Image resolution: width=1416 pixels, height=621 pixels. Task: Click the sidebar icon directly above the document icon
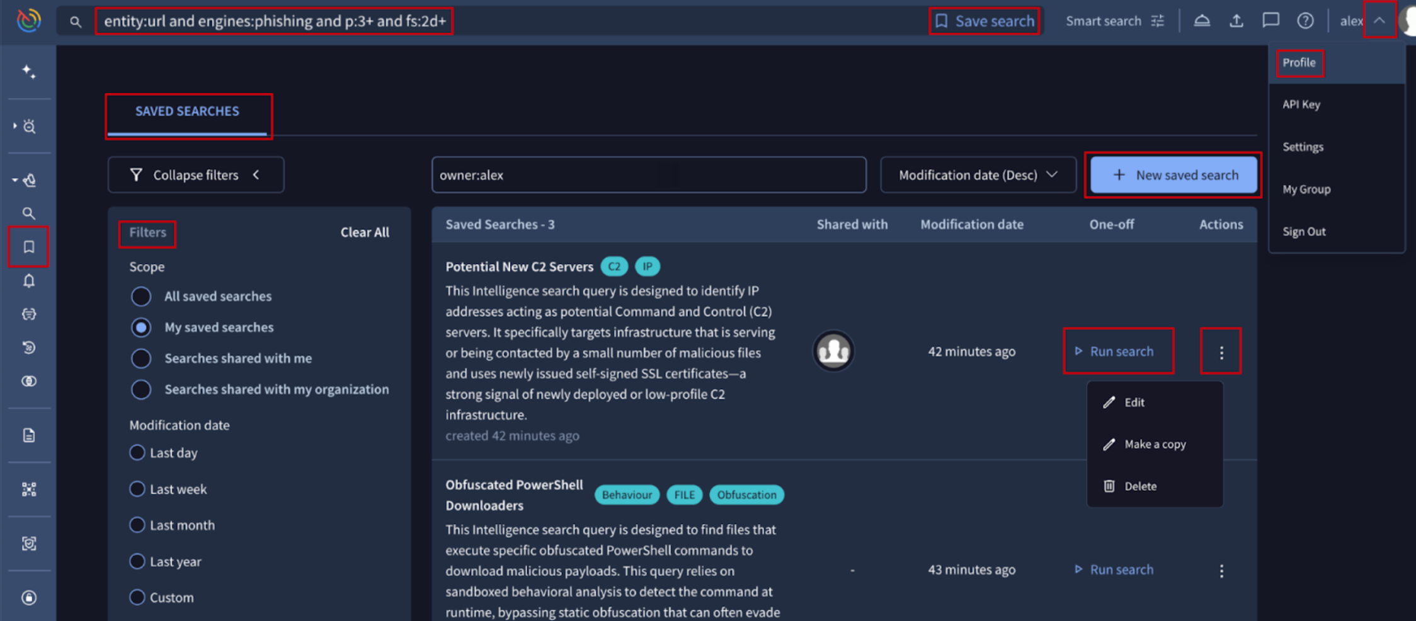click(x=29, y=381)
